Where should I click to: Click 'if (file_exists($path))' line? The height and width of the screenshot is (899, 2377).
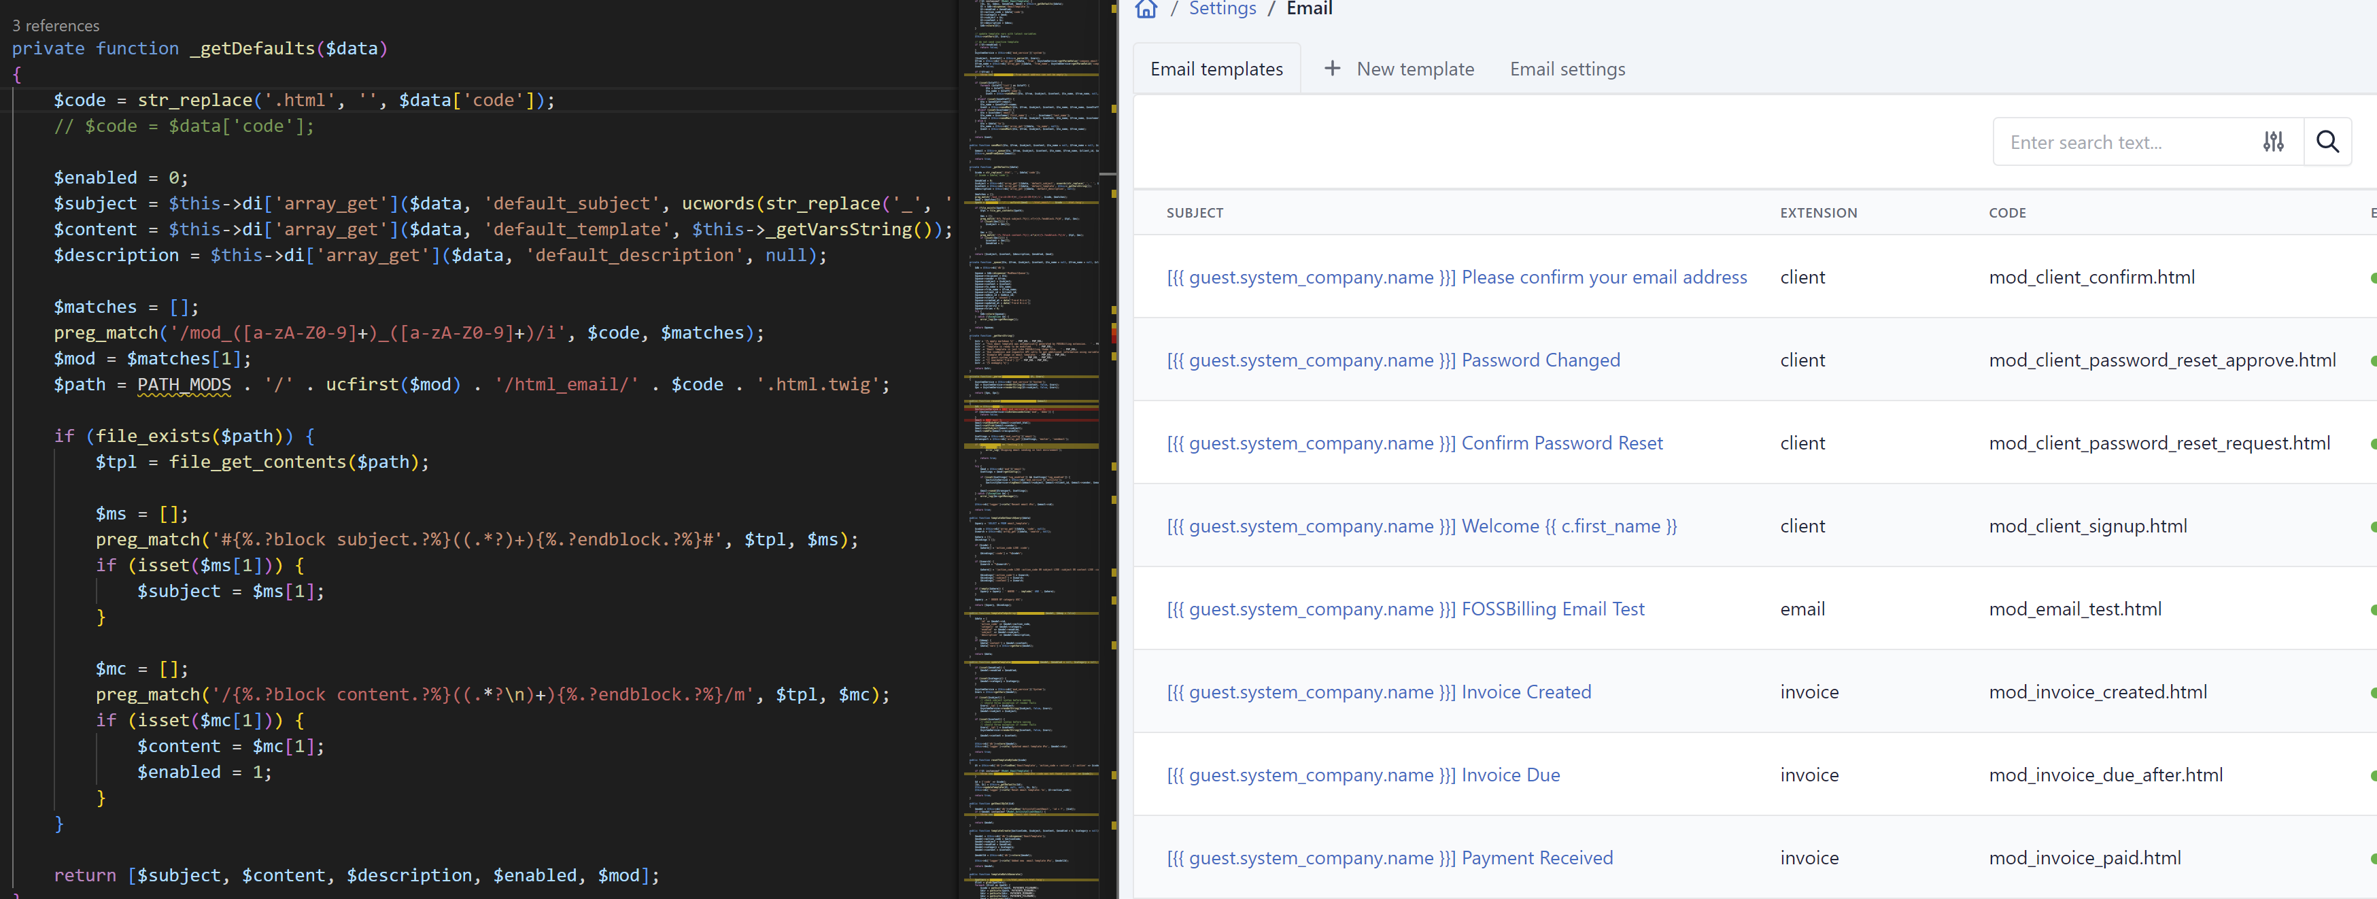coord(184,437)
